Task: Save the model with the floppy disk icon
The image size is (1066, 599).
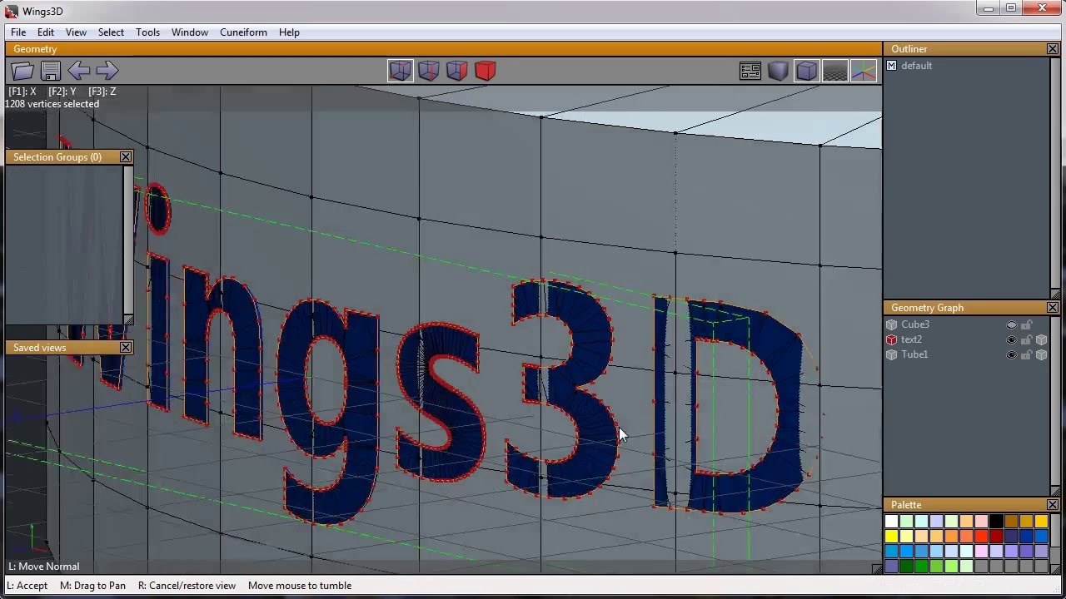Action: [x=51, y=71]
